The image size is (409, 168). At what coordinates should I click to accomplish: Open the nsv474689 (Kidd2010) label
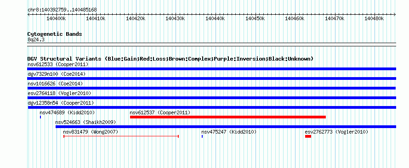67,112
